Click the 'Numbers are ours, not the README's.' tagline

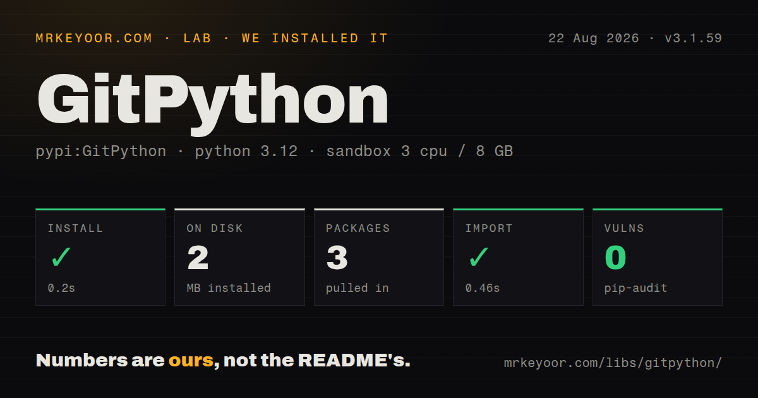pyautogui.click(x=223, y=361)
